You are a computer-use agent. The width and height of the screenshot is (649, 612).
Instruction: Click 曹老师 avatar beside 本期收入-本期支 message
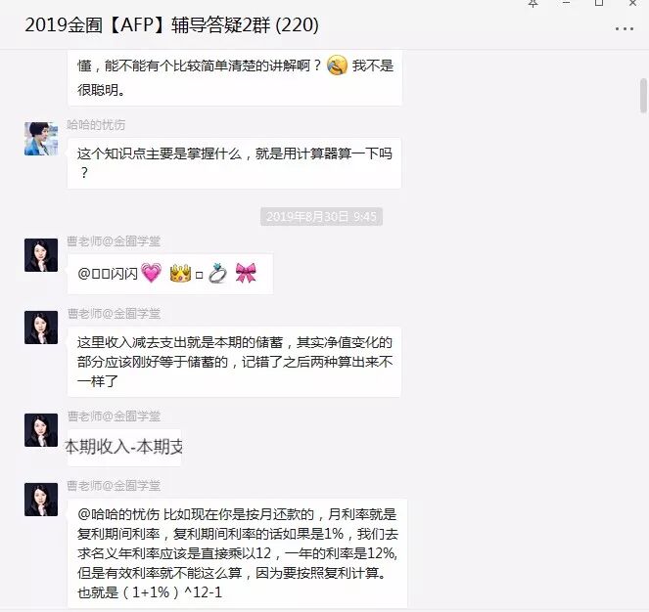(x=41, y=430)
